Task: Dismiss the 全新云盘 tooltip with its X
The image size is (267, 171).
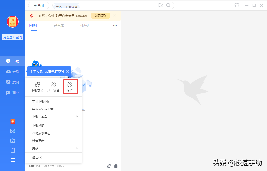Action: 67,71
